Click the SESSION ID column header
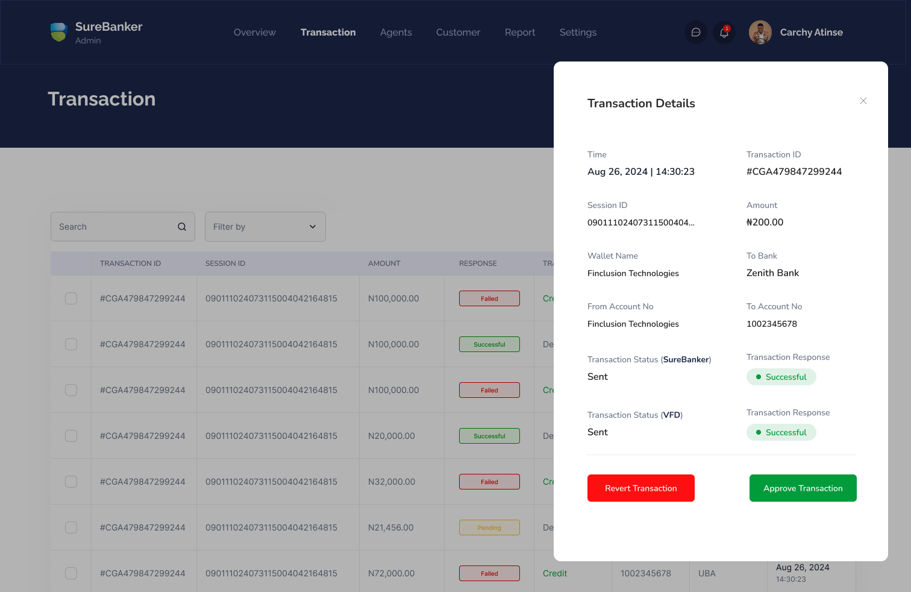 coord(225,263)
